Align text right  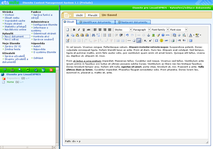coord(105,30)
